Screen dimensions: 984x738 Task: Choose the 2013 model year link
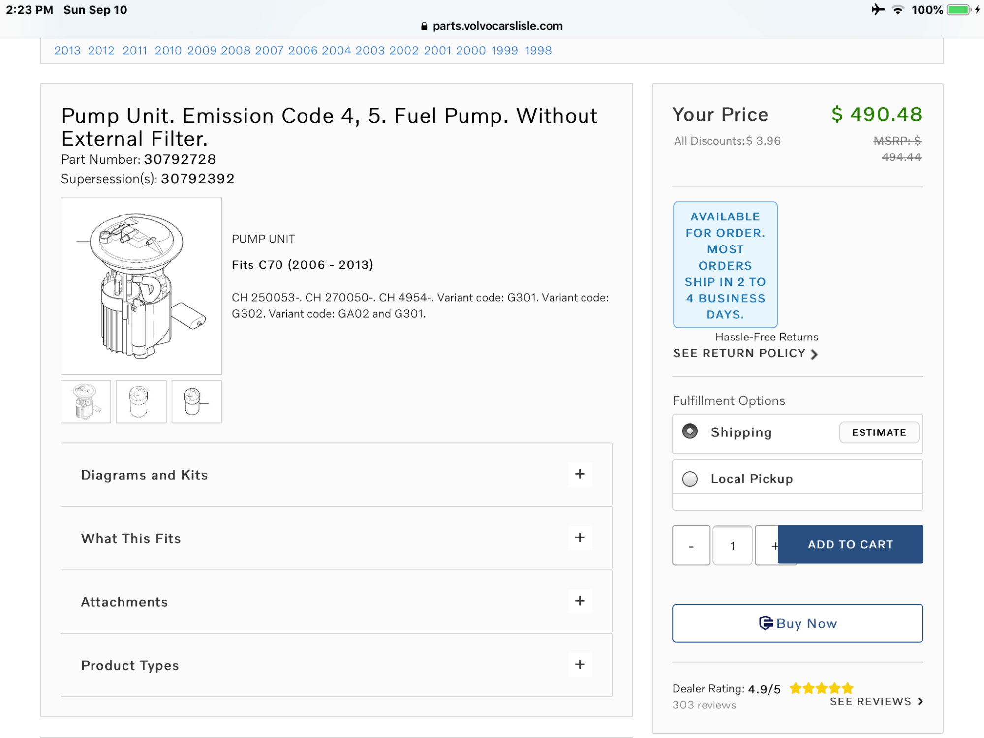(67, 50)
